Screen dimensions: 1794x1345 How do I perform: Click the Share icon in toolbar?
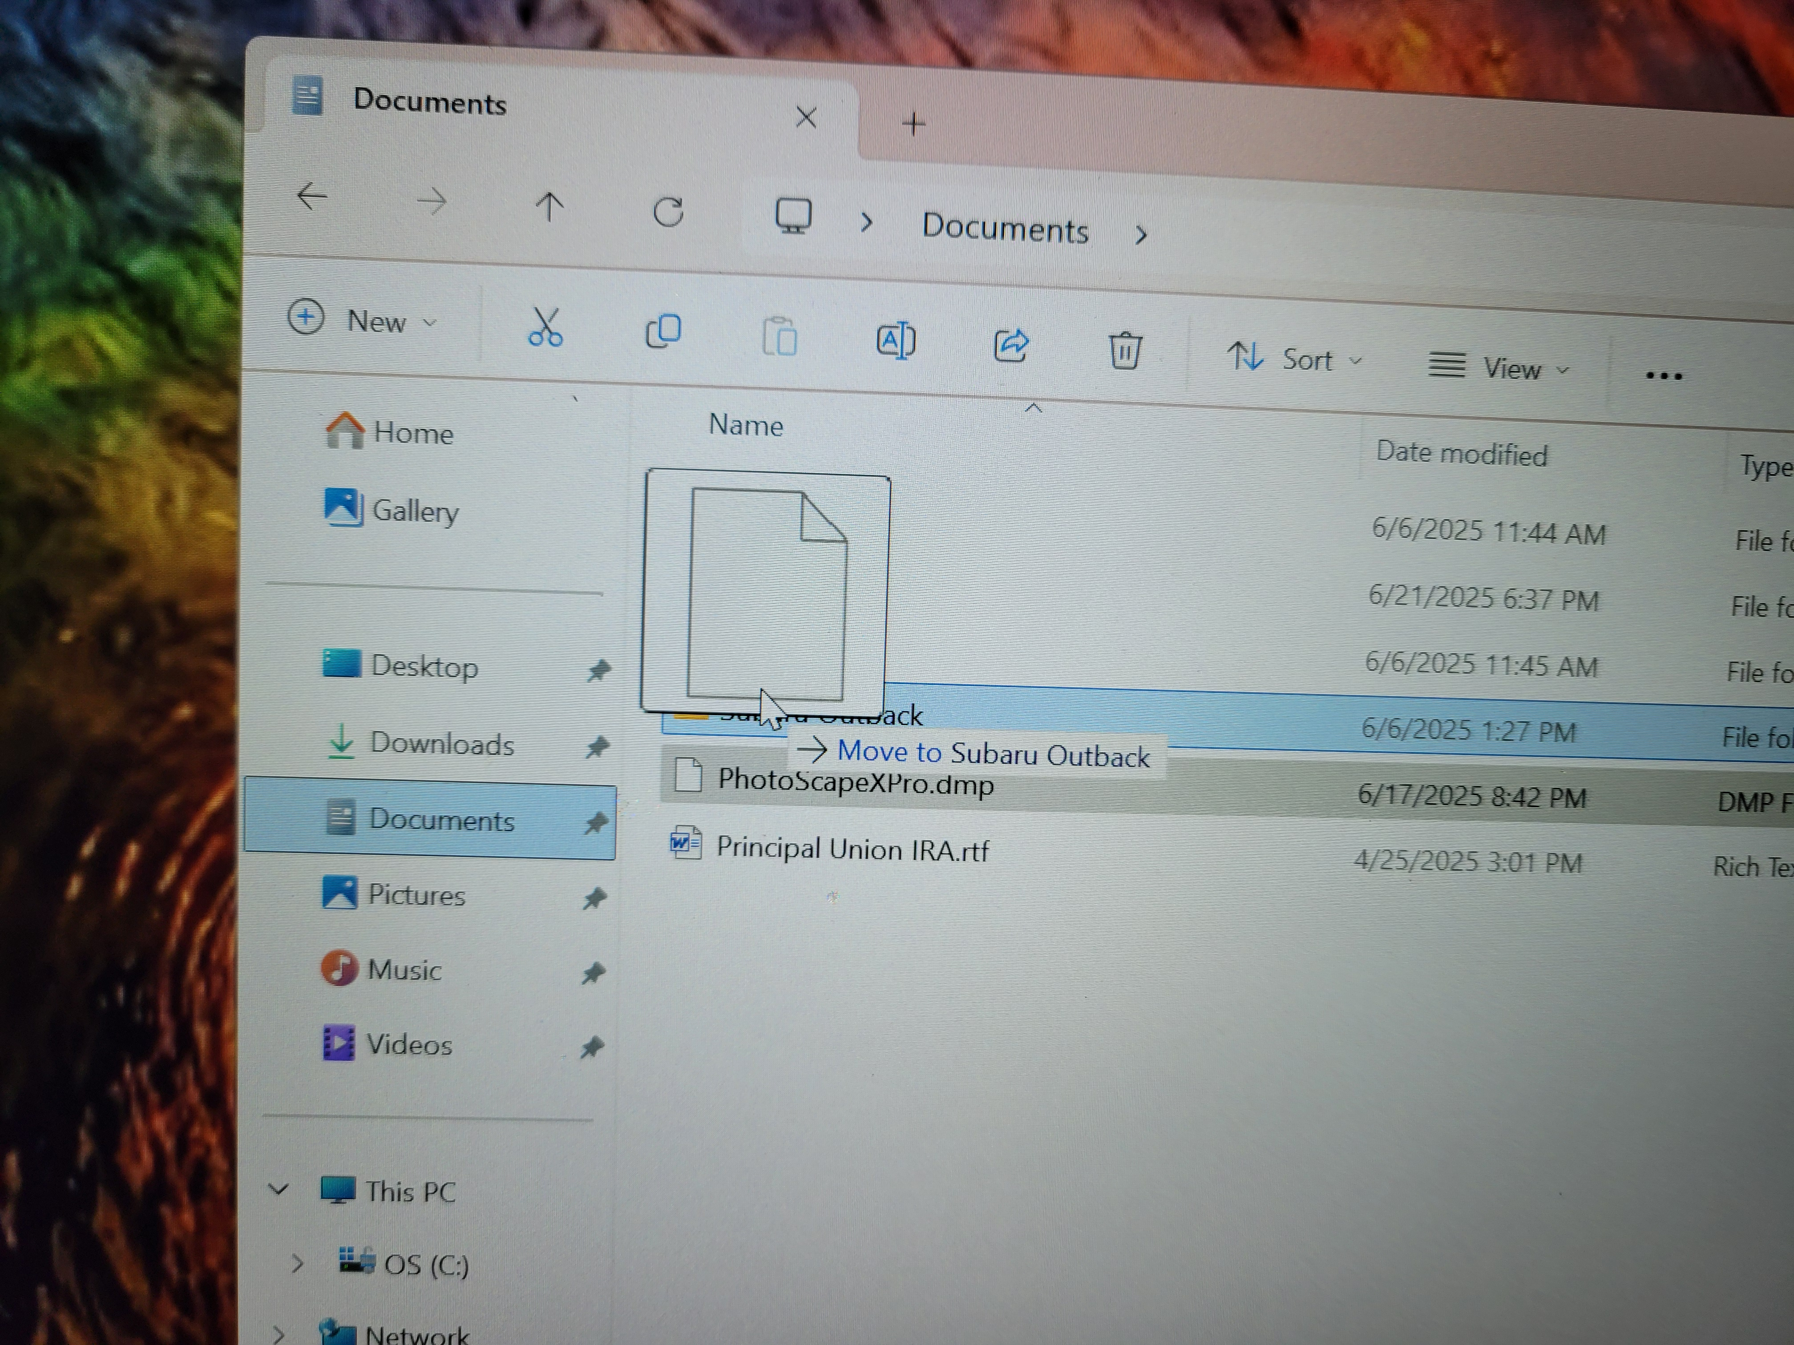coord(1010,346)
